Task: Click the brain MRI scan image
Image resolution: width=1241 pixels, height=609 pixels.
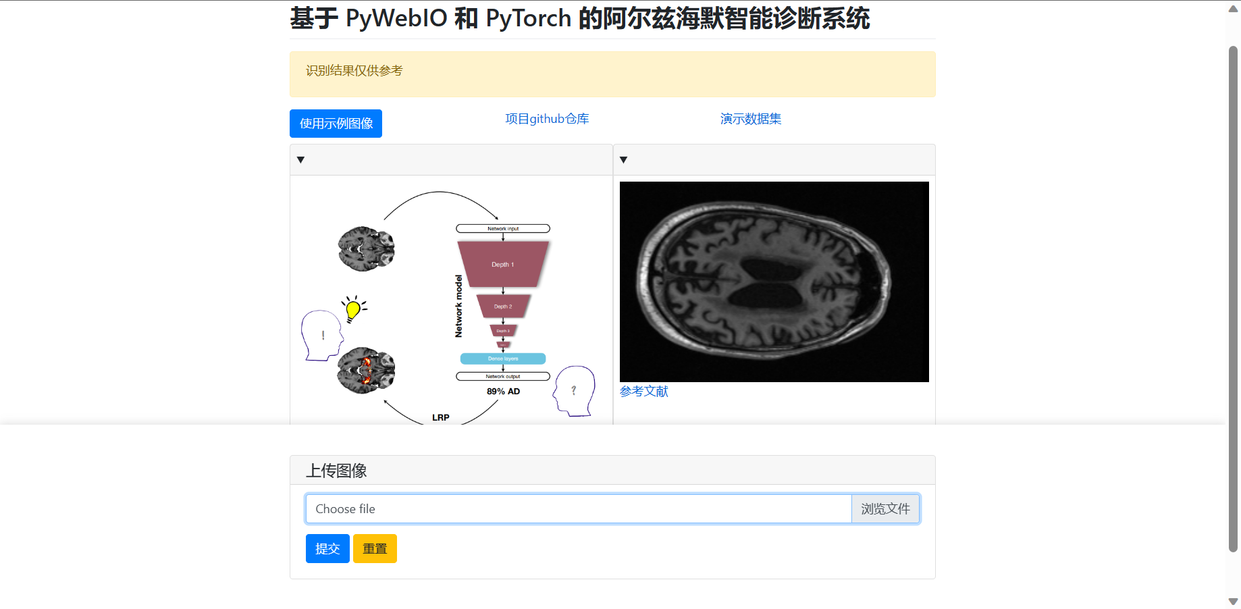Action: pyautogui.click(x=774, y=282)
